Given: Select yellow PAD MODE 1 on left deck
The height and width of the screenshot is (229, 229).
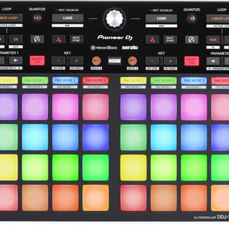Looking at the screenshot, I should point(9,80).
